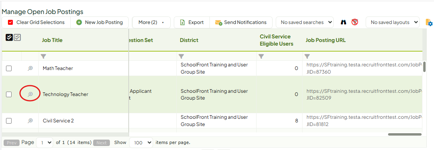View details of Technology Teacher posting
Viewport: 434px width, 150px height.
[30, 94]
